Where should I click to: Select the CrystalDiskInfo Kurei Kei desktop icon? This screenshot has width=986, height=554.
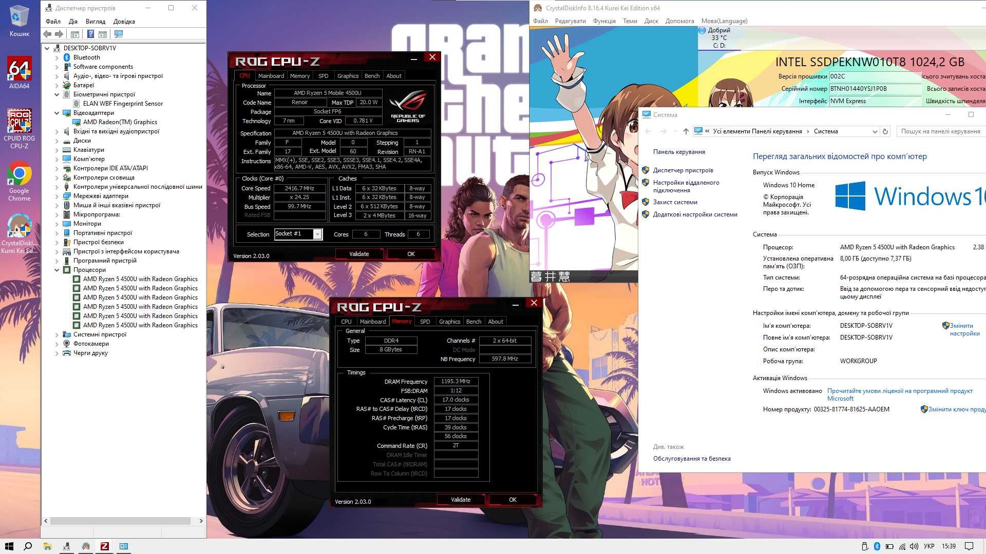(x=19, y=234)
